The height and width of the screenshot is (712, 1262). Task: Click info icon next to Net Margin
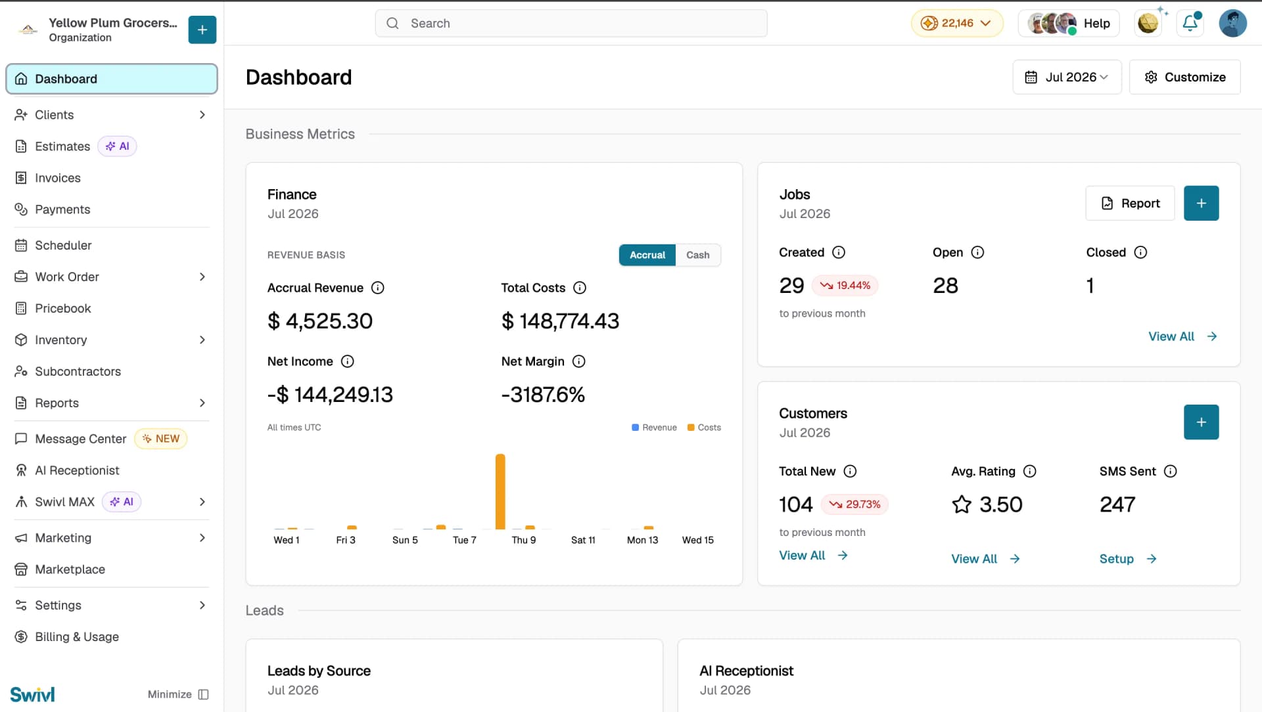click(579, 361)
